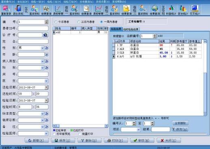
Task: Open the 送检日期 date dropdown
Action: pyautogui.click(x=46, y=87)
